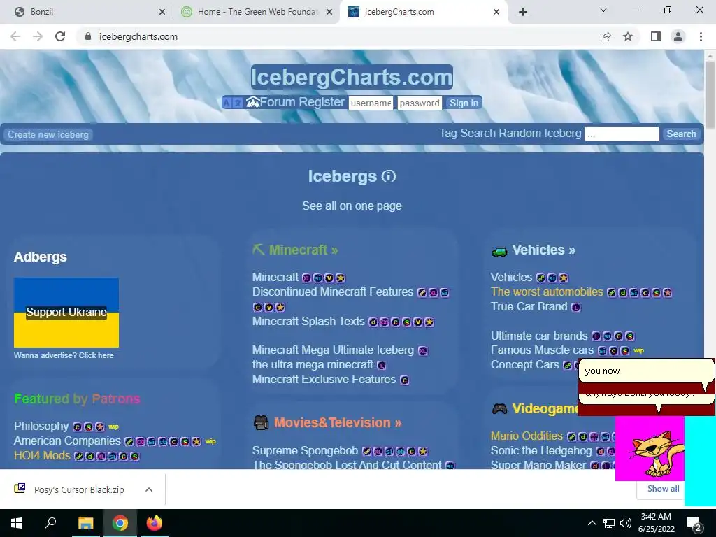The width and height of the screenshot is (716, 537).
Task: Click the forum community house icon
Action: pyautogui.click(x=252, y=102)
